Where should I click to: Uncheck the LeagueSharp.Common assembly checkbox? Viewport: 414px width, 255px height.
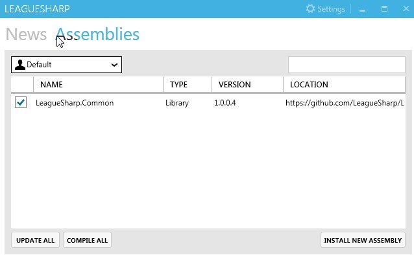tap(21, 102)
